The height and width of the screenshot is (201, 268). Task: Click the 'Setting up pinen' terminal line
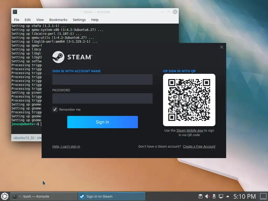point(26,93)
